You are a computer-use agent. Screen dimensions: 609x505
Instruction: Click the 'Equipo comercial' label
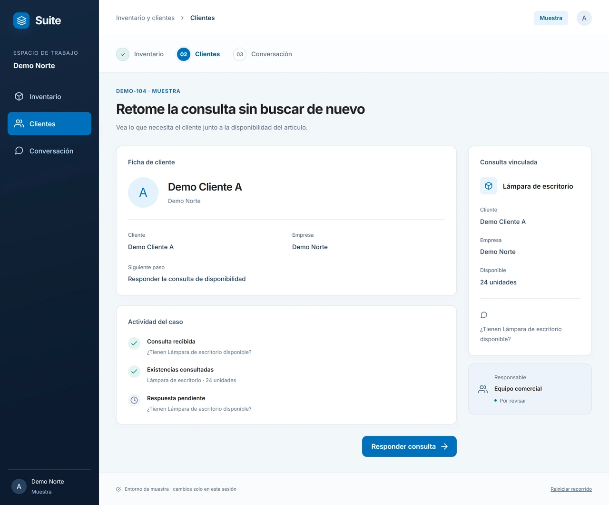click(x=518, y=389)
